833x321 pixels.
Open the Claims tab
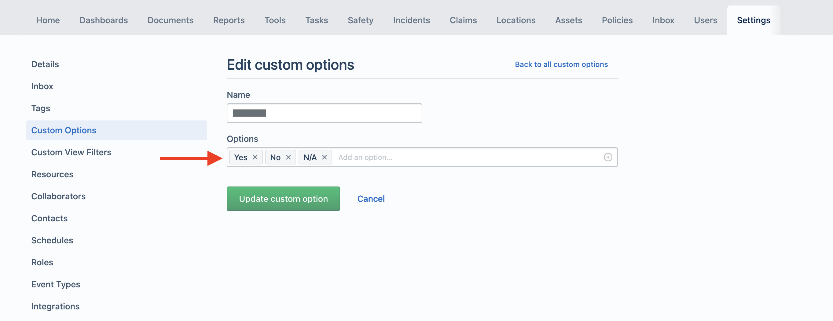(463, 20)
